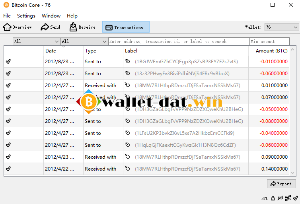300x204 pixels.
Task: Select the amount 0.14000000
Action: pos(275,169)
